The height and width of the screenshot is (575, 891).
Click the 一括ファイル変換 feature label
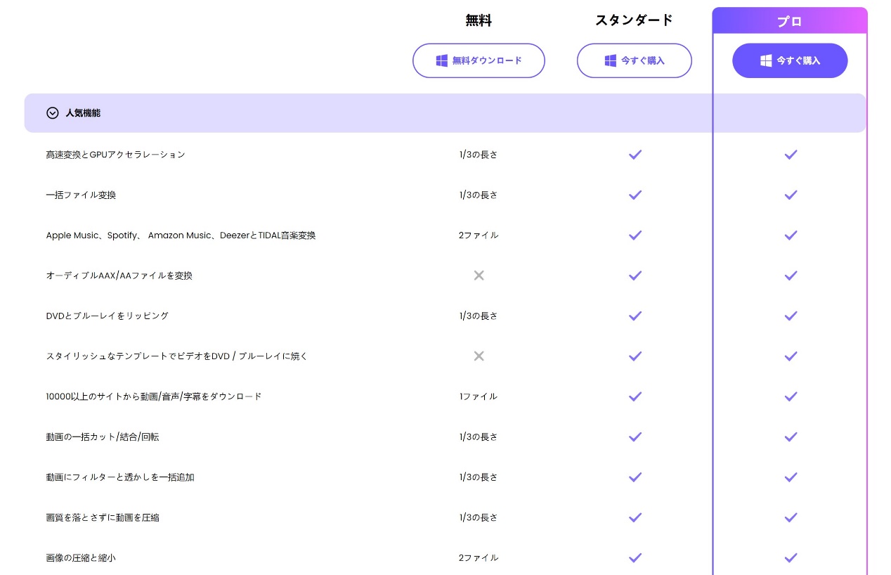click(x=81, y=195)
